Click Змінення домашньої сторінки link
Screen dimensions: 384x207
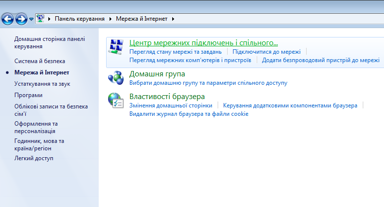tap(171, 105)
